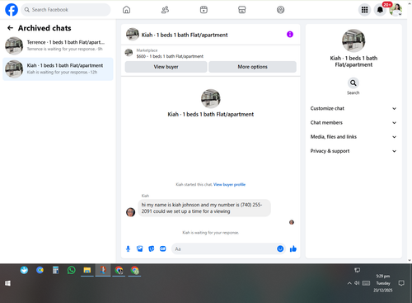Click the conversation header listing title
The height and width of the screenshot is (303, 412).
[185, 35]
